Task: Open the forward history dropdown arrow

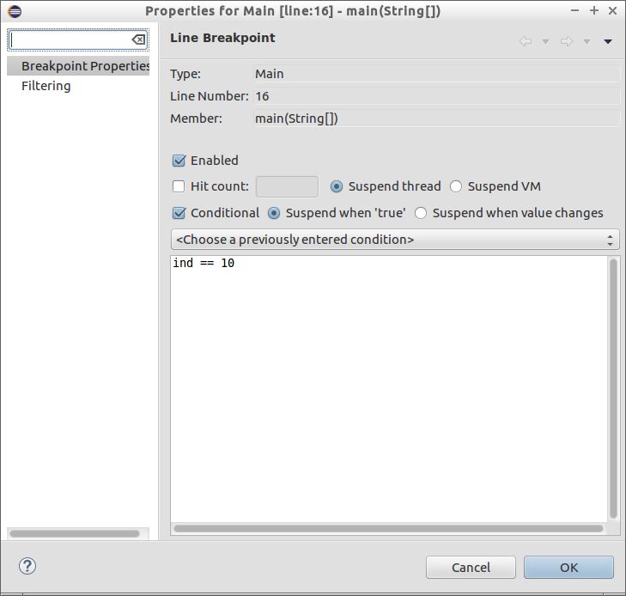Action: (586, 41)
